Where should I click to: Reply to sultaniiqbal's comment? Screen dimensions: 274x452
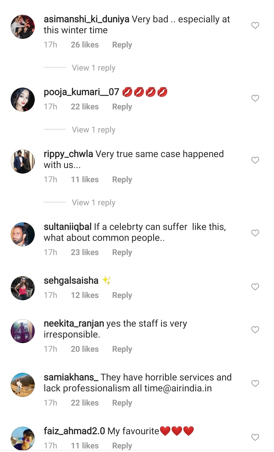(122, 252)
